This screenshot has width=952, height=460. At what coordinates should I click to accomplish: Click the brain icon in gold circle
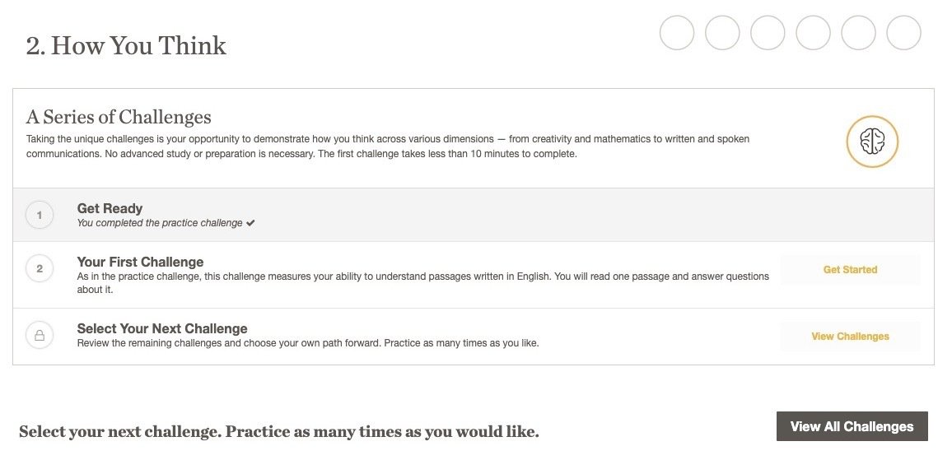click(x=872, y=142)
